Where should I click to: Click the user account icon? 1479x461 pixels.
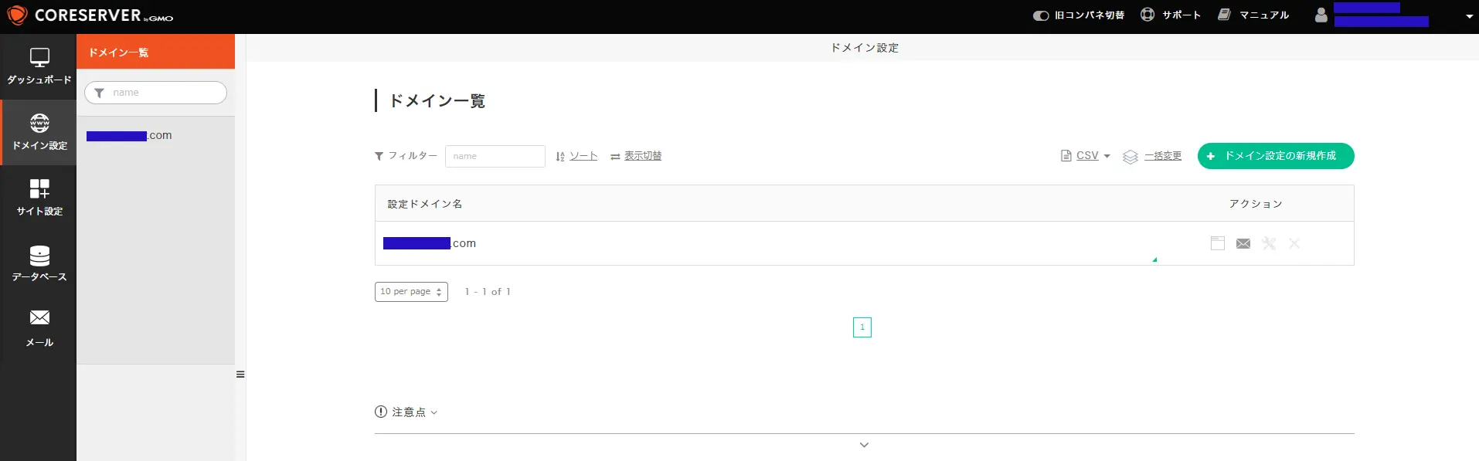[1321, 15]
